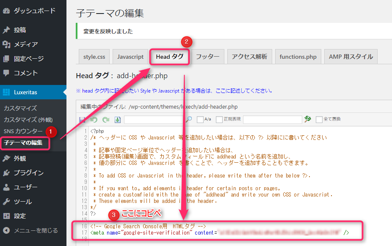Enable the A/a case sensitivity checkbox
The width and height of the screenshot is (392, 246).
tap(200, 120)
